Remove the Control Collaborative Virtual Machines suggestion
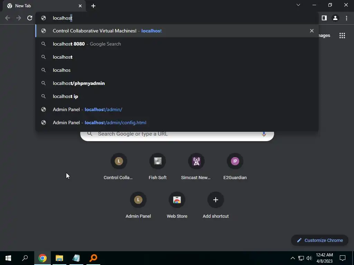Image resolution: width=354 pixels, height=265 pixels. pyautogui.click(x=312, y=31)
